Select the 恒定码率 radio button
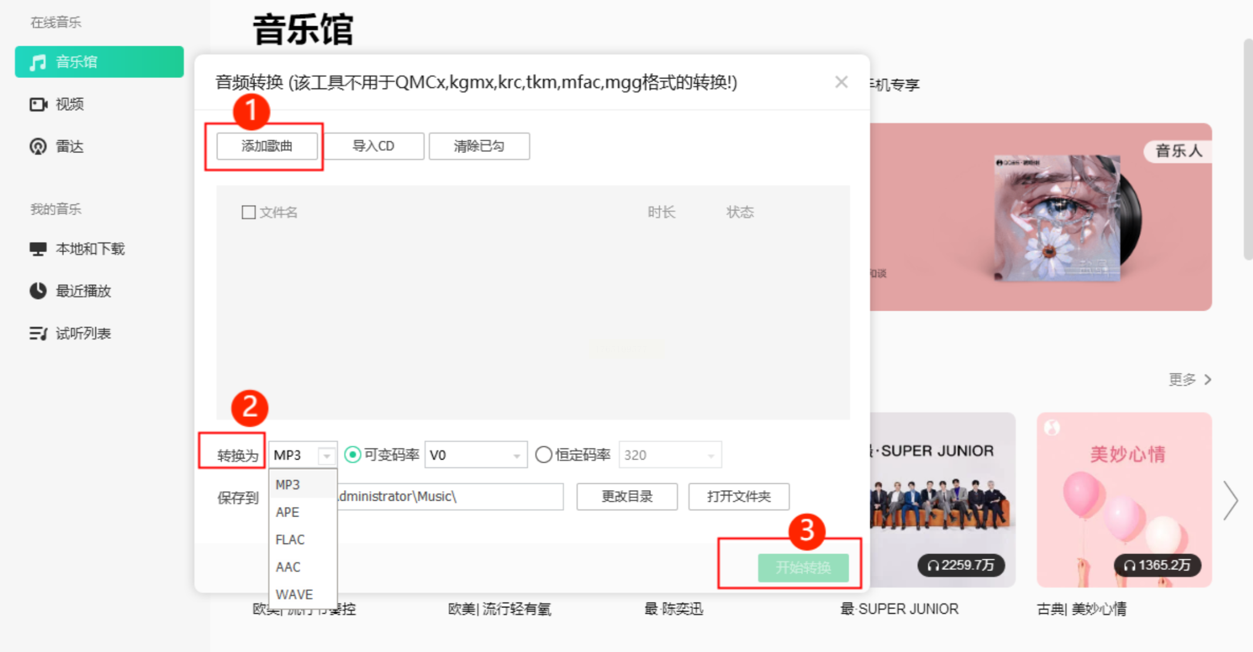Viewport: 1253px width, 652px height. (x=544, y=455)
